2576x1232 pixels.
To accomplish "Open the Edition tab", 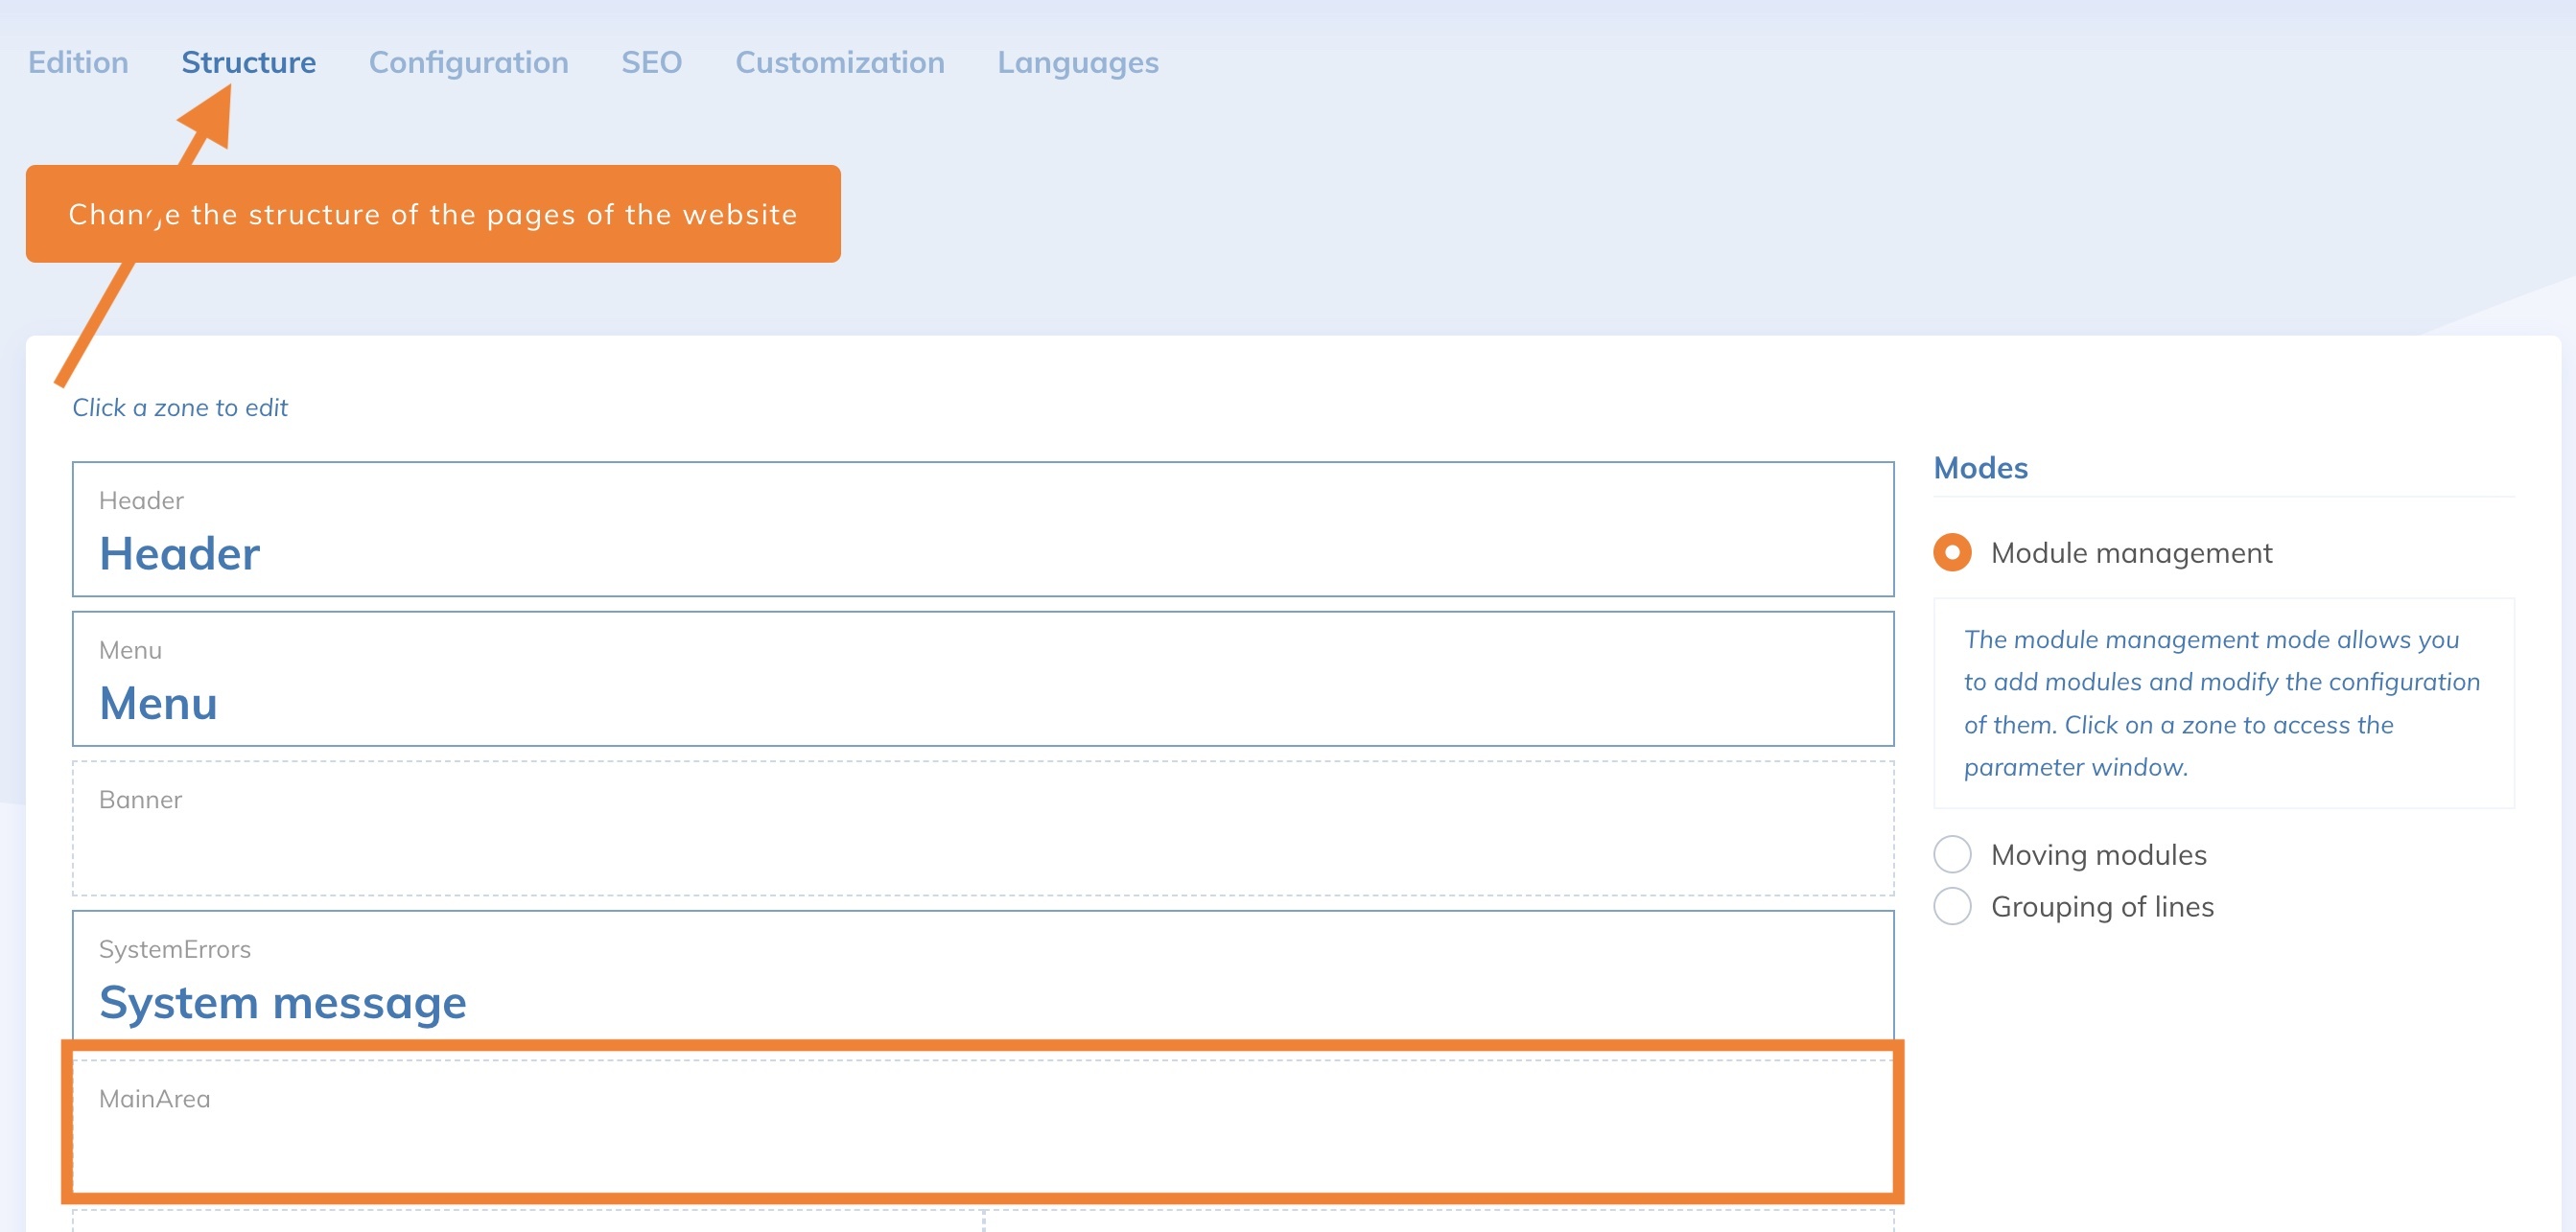I will [78, 62].
